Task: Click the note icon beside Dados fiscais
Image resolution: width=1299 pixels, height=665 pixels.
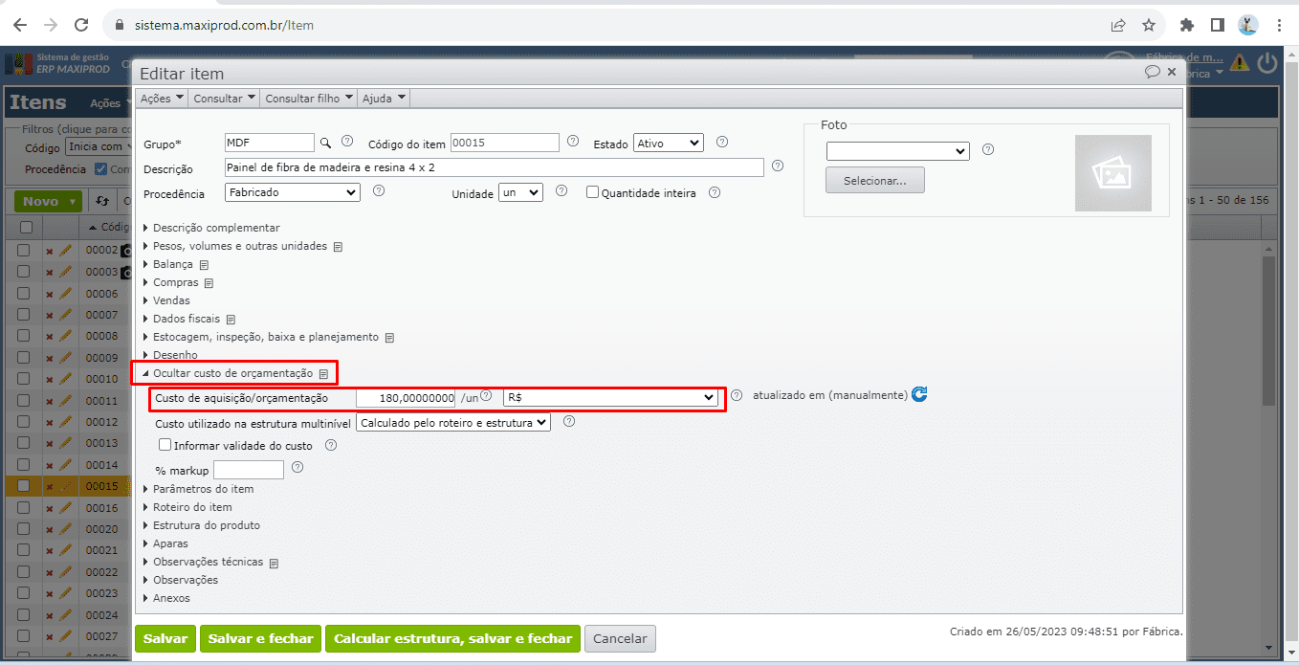Action: pyautogui.click(x=231, y=320)
